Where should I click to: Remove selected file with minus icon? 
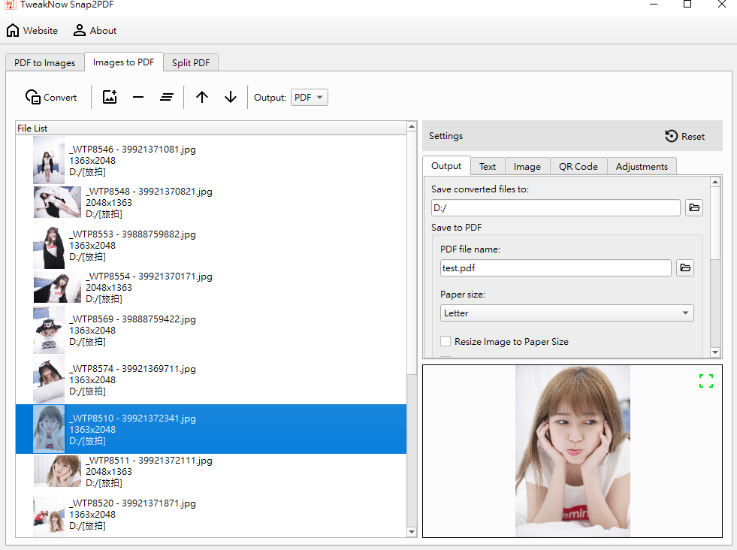[138, 98]
